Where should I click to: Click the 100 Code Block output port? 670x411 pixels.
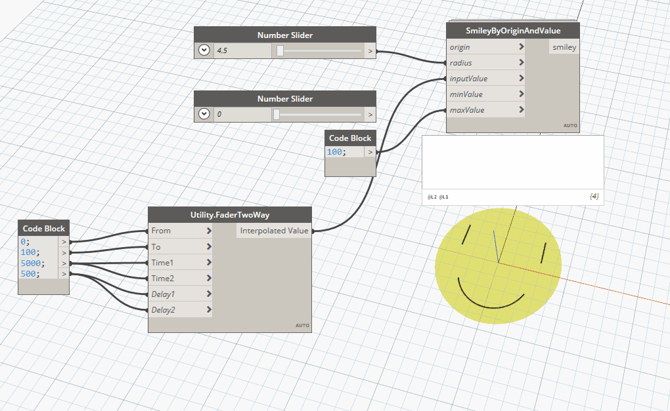(370, 152)
